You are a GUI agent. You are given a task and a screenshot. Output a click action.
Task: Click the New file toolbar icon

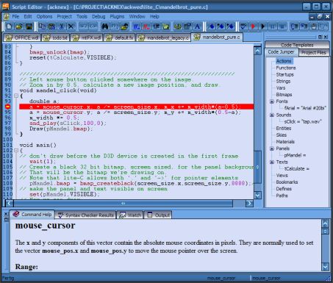click(x=9, y=26)
